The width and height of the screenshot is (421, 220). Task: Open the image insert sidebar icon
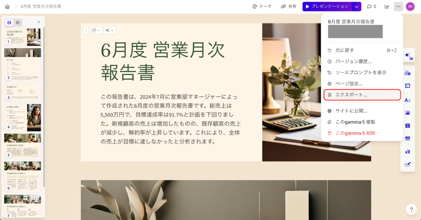pyautogui.click(x=407, y=113)
